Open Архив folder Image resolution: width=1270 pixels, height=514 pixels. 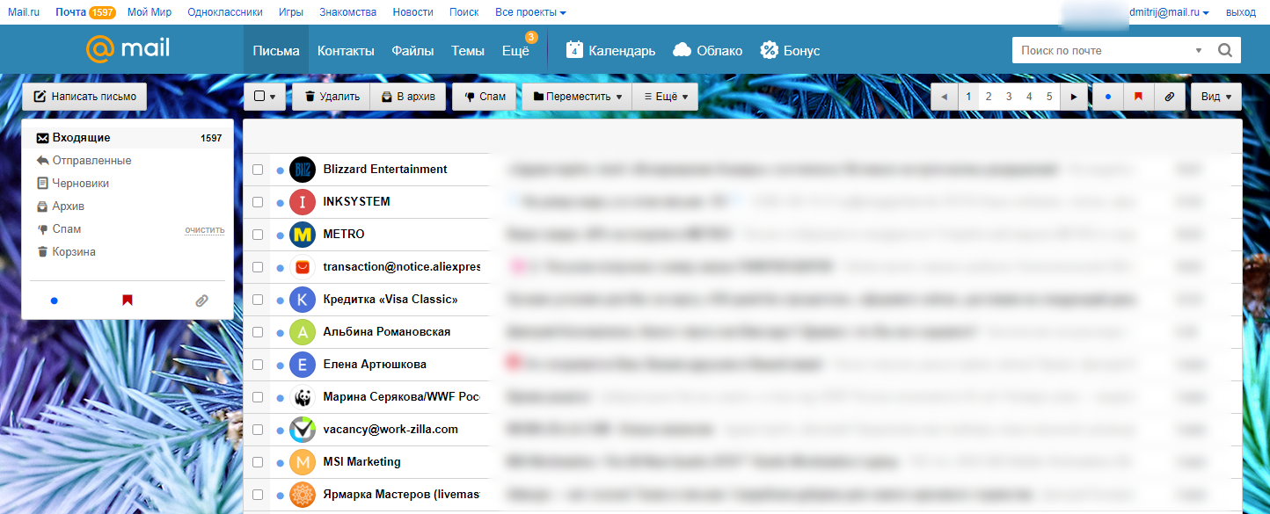point(69,206)
